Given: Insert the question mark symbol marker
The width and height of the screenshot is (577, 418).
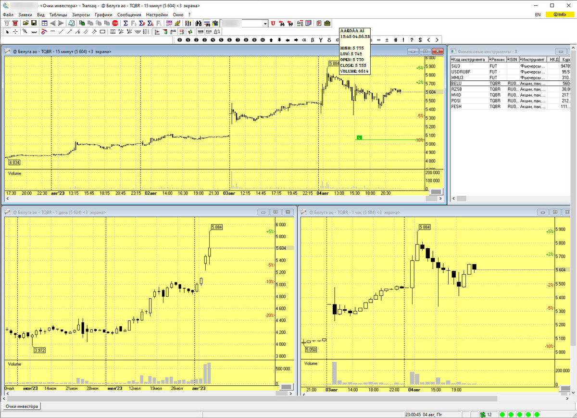Looking at the screenshot, I should click(x=412, y=40).
